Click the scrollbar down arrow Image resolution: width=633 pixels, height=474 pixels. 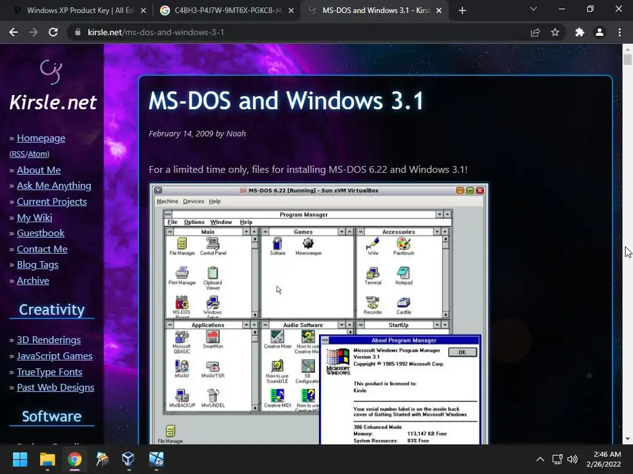[627, 439]
